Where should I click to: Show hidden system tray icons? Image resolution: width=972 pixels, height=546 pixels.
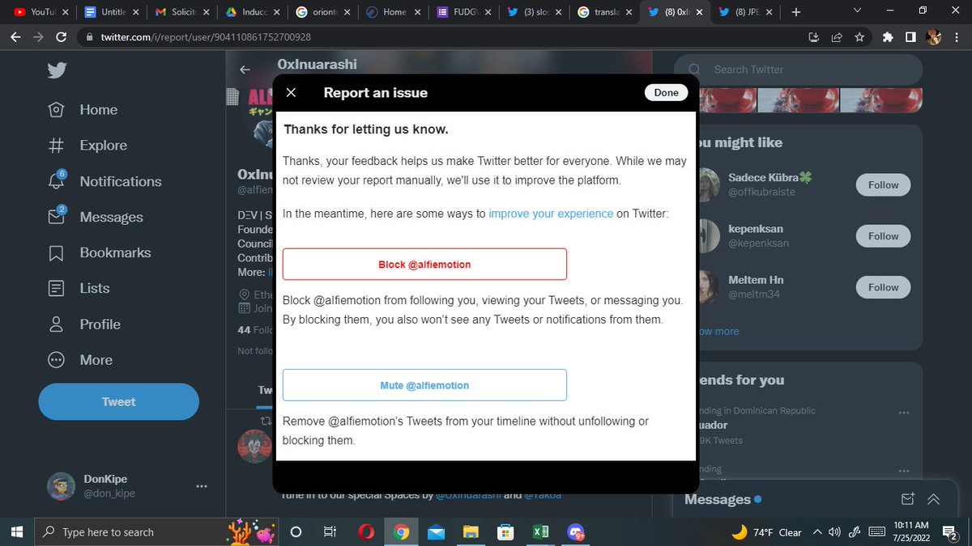[816, 531]
